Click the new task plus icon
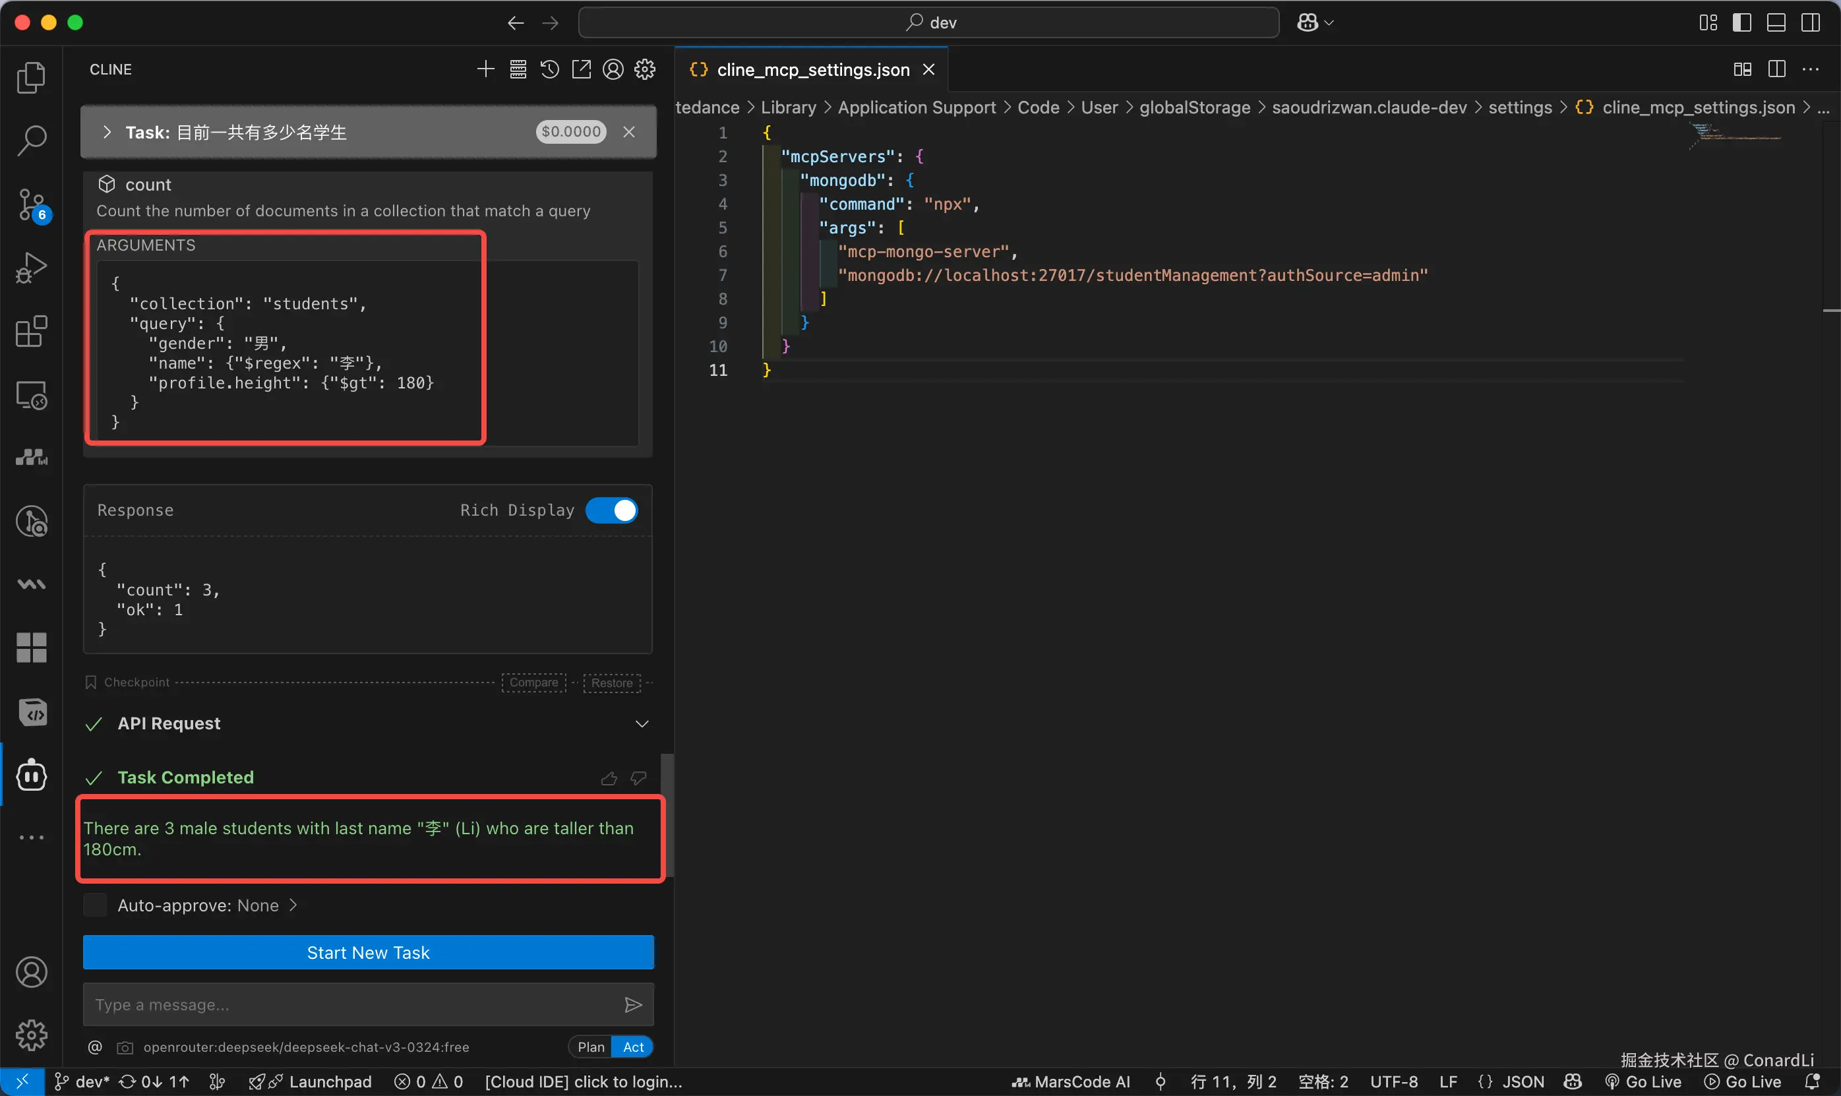Viewport: 1841px width, 1096px height. pyautogui.click(x=485, y=69)
